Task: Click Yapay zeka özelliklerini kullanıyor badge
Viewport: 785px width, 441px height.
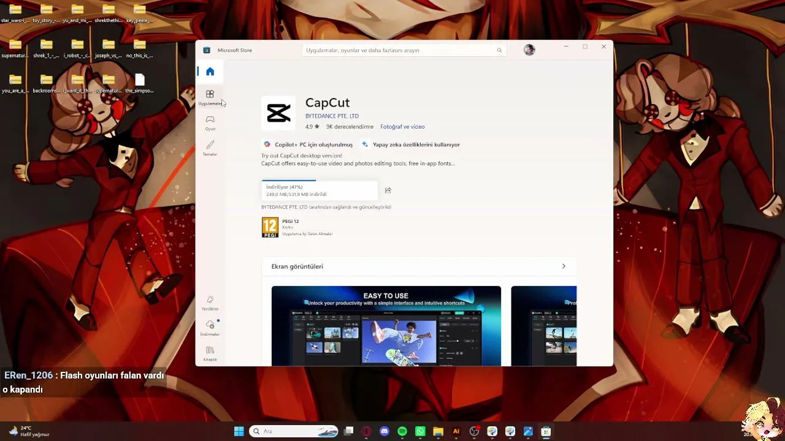Action: point(411,145)
